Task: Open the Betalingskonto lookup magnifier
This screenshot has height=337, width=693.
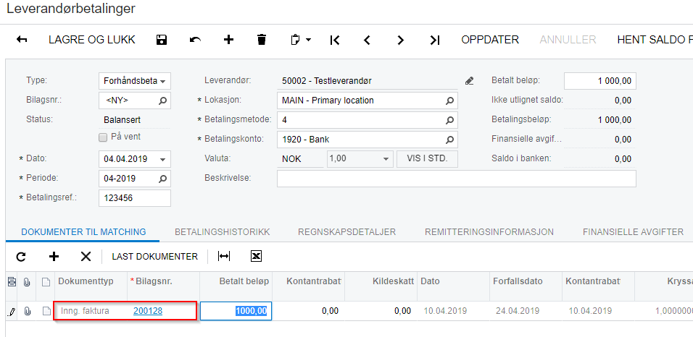Action: pos(449,140)
